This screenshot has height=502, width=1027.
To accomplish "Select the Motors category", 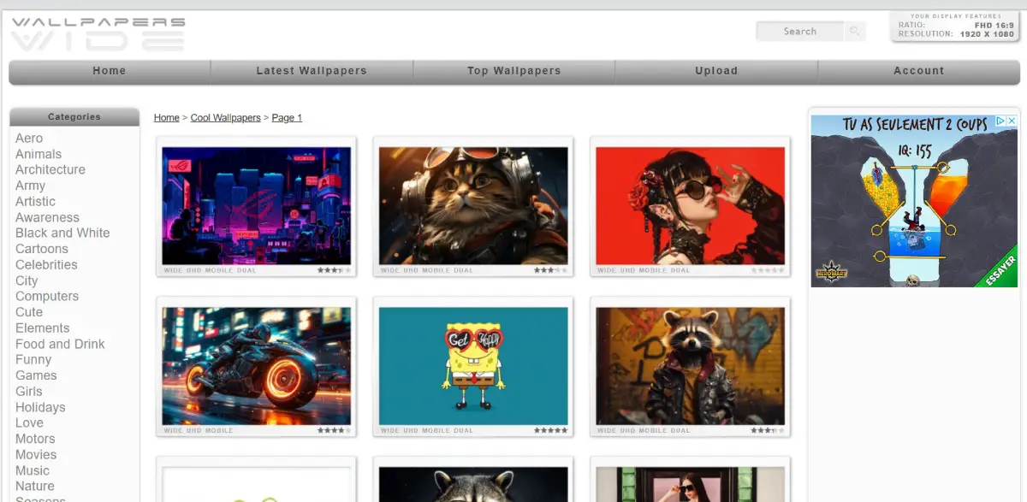I will click(35, 440).
